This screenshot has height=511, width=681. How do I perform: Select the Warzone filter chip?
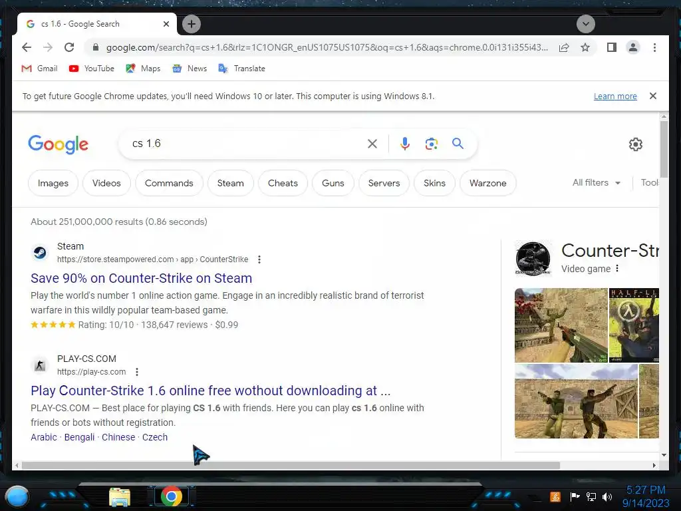(x=487, y=183)
